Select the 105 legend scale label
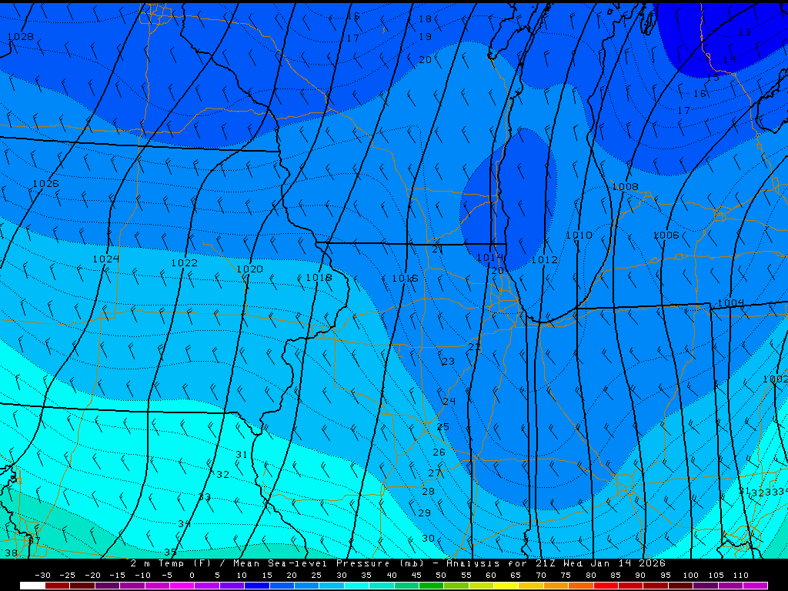The image size is (788, 591). [x=716, y=576]
